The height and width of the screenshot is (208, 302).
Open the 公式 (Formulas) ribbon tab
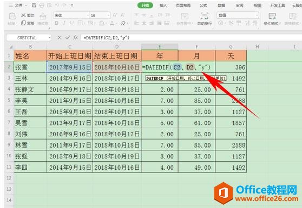click(x=203, y=5)
